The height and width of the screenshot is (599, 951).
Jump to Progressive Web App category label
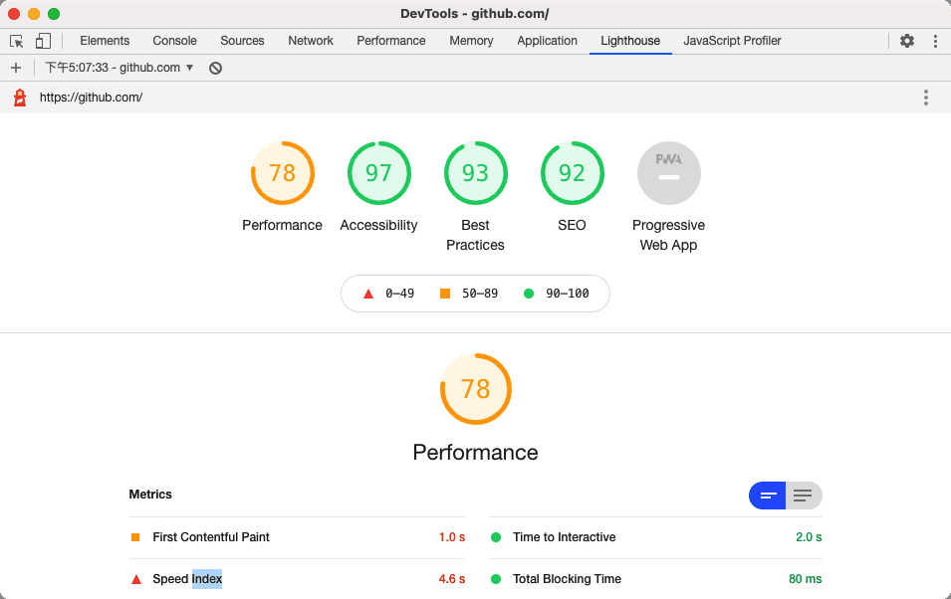click(669, 235)
